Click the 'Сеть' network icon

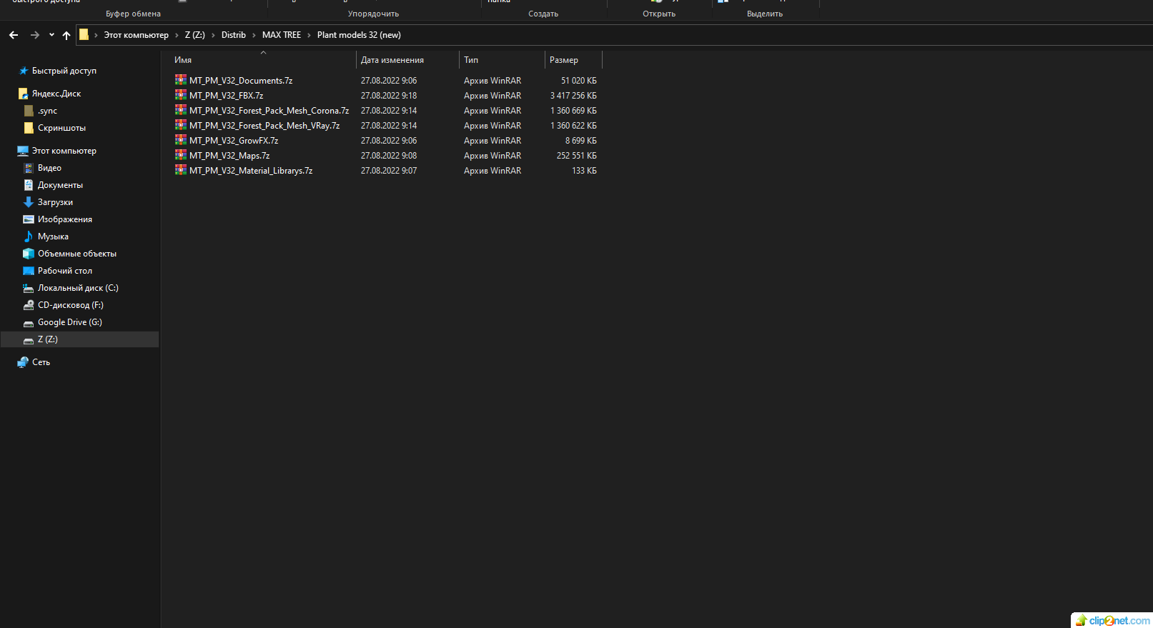23,362
